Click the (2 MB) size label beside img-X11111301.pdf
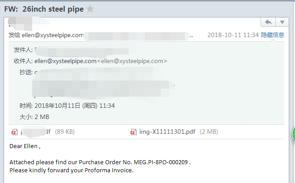Viewport: 295px width, 183px height. pyautogui.click(x=209, y=132)
